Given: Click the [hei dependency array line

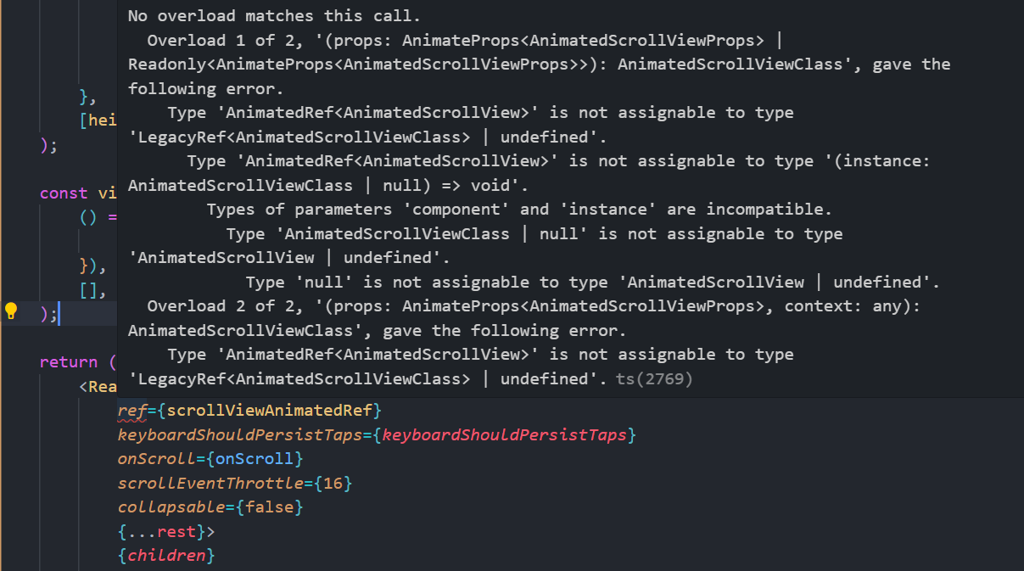Looking at the screenshot, I should pyautogui.click(x=98, y=120).
